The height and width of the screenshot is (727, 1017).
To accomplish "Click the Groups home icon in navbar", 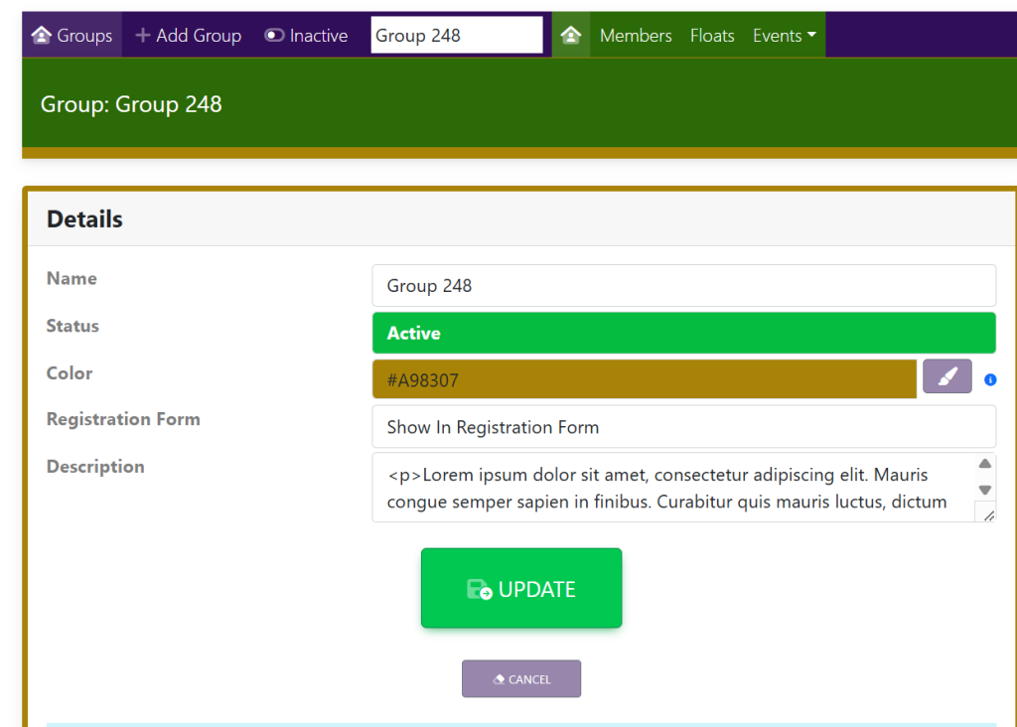I will (42, 36).
